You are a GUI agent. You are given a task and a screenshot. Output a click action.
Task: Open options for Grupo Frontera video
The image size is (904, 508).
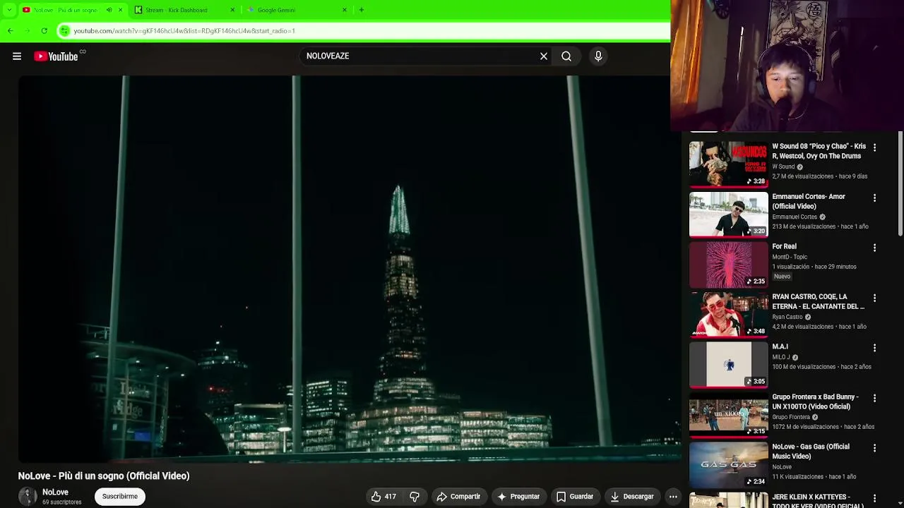(x=874, y=398)
